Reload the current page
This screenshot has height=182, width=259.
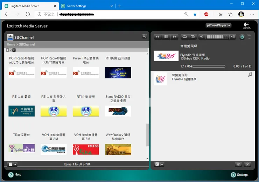(28, 14)
